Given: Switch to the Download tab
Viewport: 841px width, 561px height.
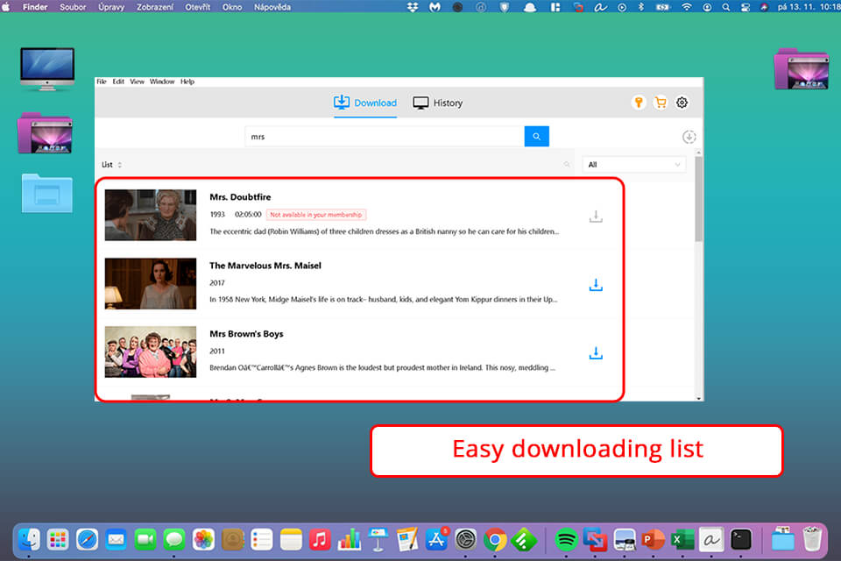Looking at the screenshot, I should [365, 103].
